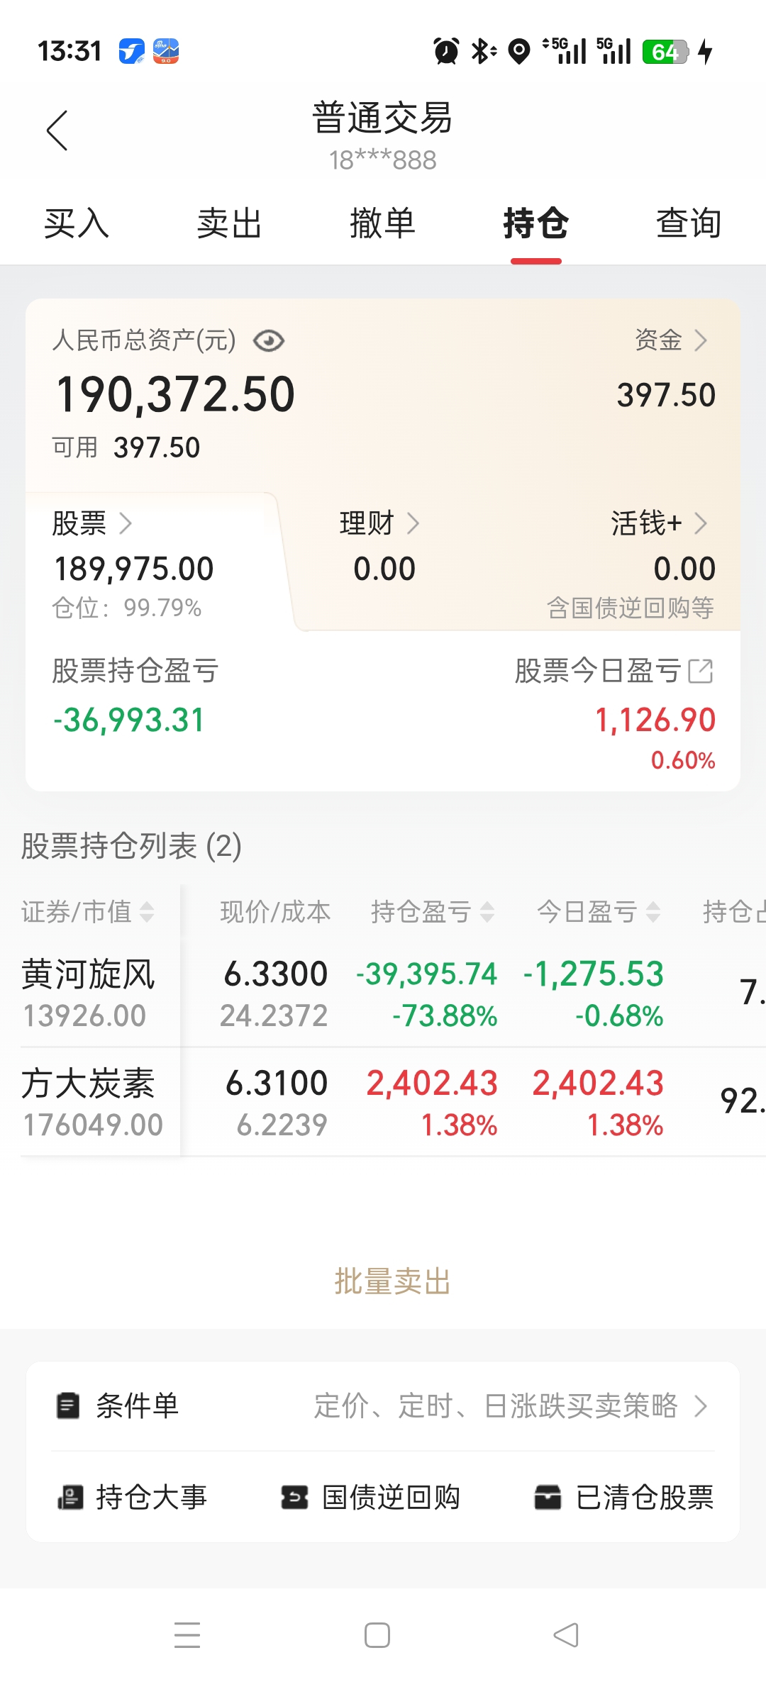This screenshot has height=1682, width=766.
Task: Sort holdings by 持仓盈亏 arrows
Action: pyautogui.click(x=487, y=911)
